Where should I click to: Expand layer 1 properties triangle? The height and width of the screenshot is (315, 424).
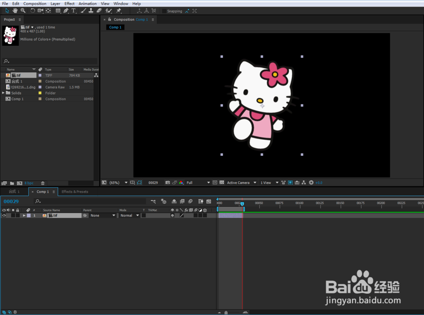(x=24, y=216)
